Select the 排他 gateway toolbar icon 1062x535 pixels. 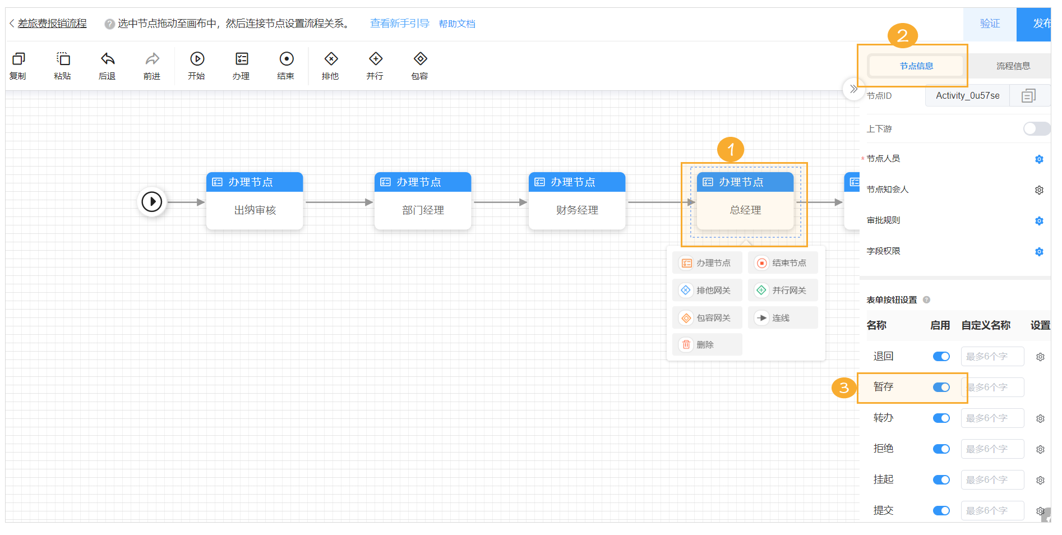[x=331, y=59]
